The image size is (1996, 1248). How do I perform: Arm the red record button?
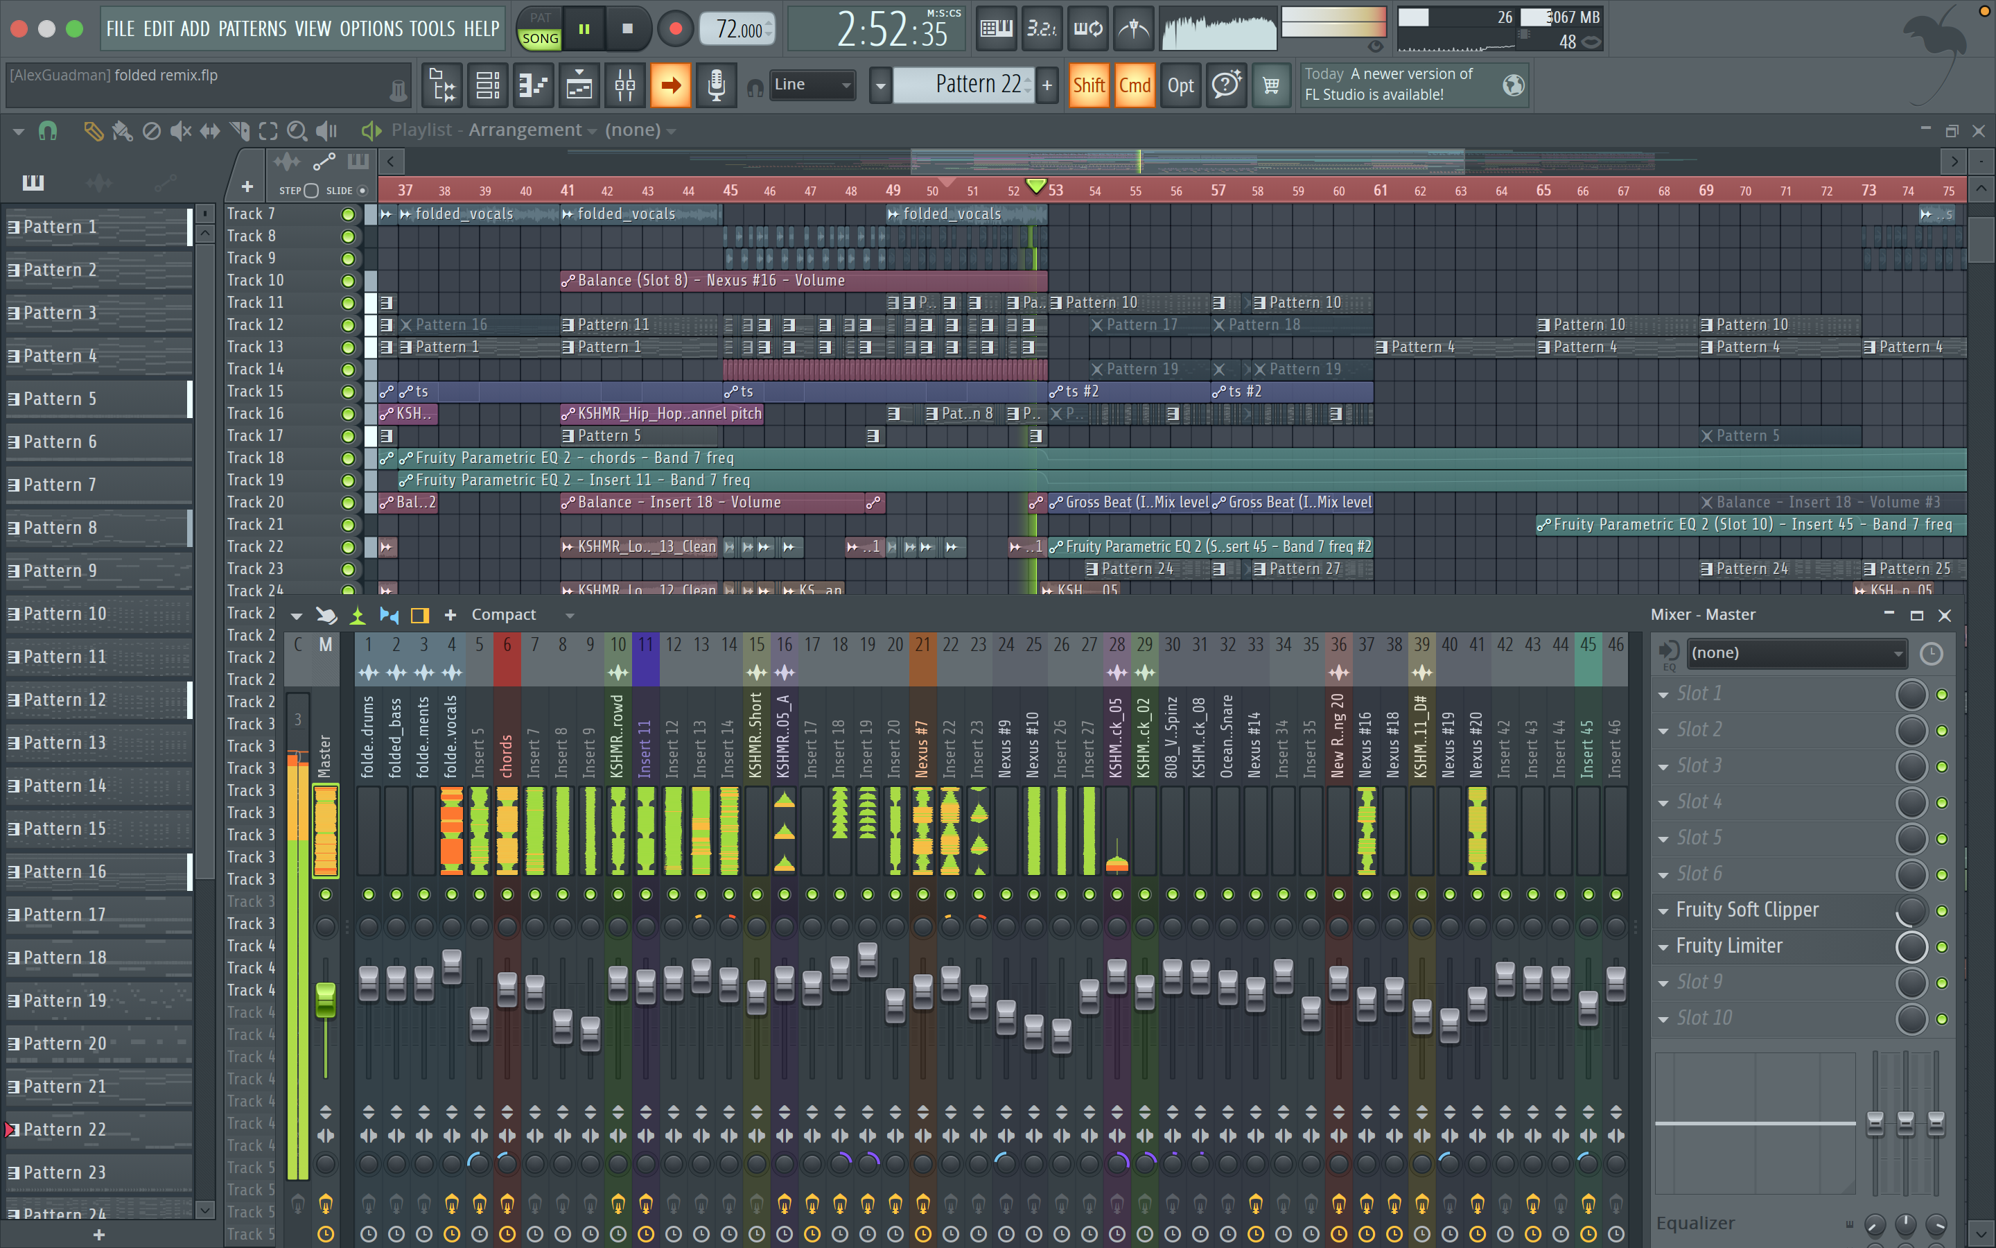click(x=676, y=29)
